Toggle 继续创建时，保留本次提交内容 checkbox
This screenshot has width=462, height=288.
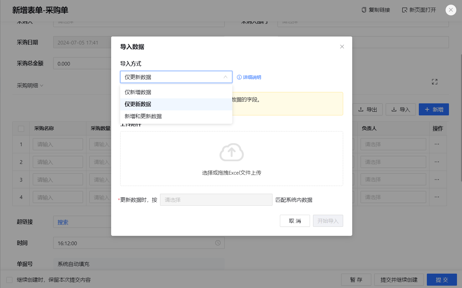click(9, 280)
